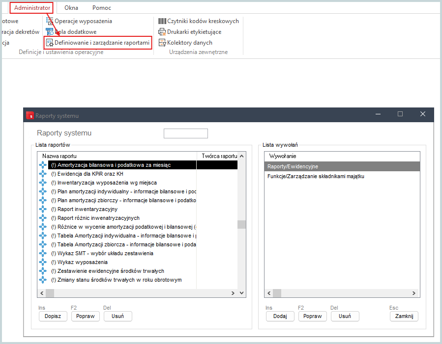Click icon beside Raport inwentaryzacyjny
This screenshot has width=442, height=344.
pos(43,209)
